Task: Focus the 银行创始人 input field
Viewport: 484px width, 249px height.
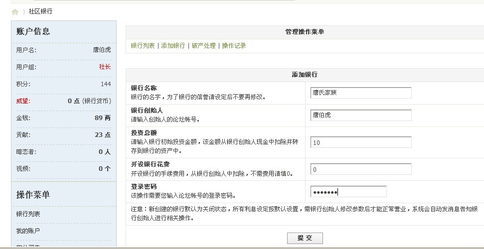Action: 361,115
